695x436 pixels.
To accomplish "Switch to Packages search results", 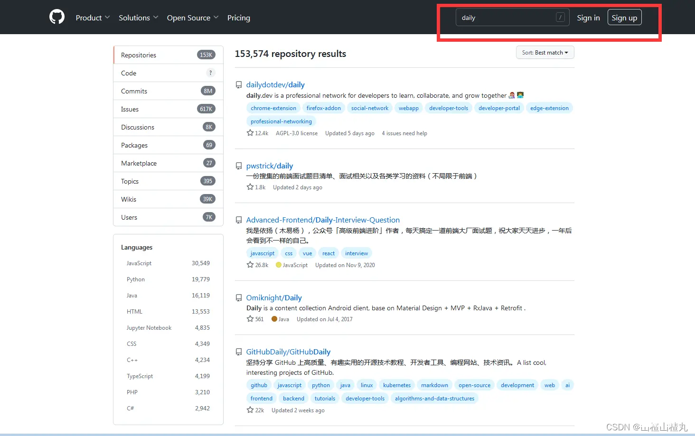I will click(169, 145).
